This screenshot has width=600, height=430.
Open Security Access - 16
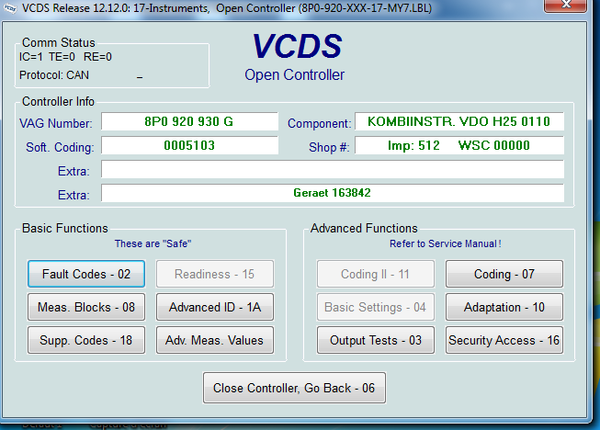(x=504, y=340)
